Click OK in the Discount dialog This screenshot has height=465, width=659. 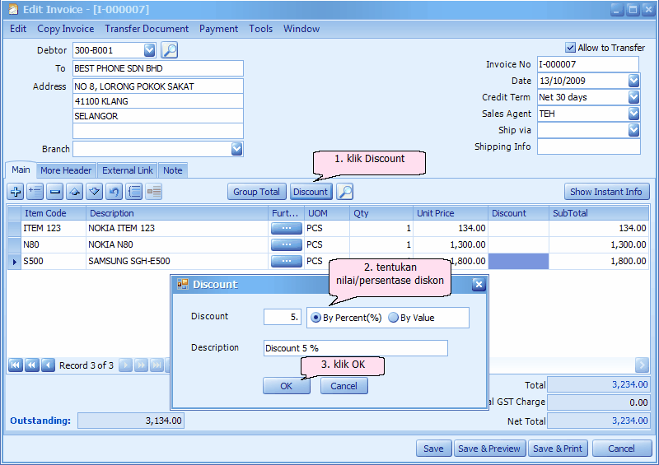(286, 386)
